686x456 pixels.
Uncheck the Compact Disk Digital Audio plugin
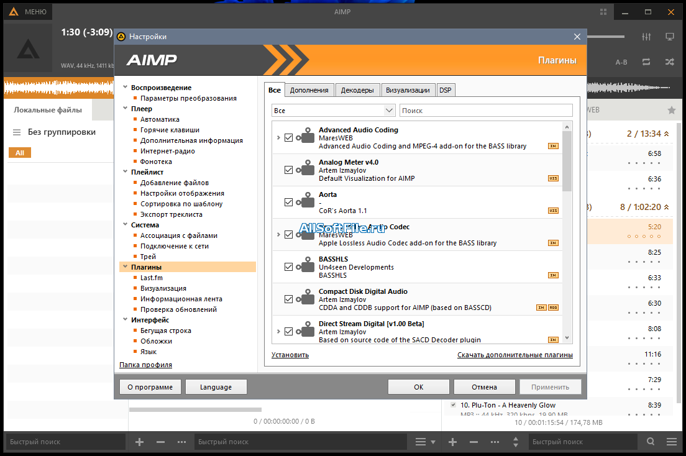288,299
